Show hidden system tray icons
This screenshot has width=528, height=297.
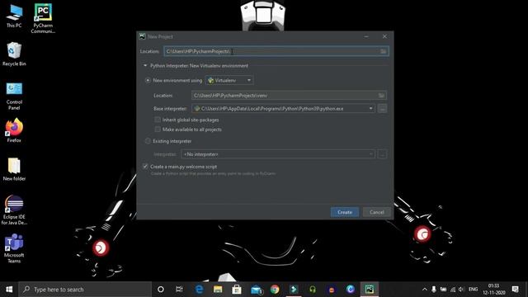pyautogui.click(x=425, y=290)
